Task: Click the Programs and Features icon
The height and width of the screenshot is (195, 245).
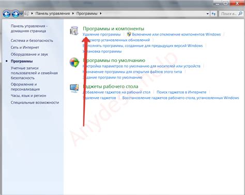Action: 74,31
